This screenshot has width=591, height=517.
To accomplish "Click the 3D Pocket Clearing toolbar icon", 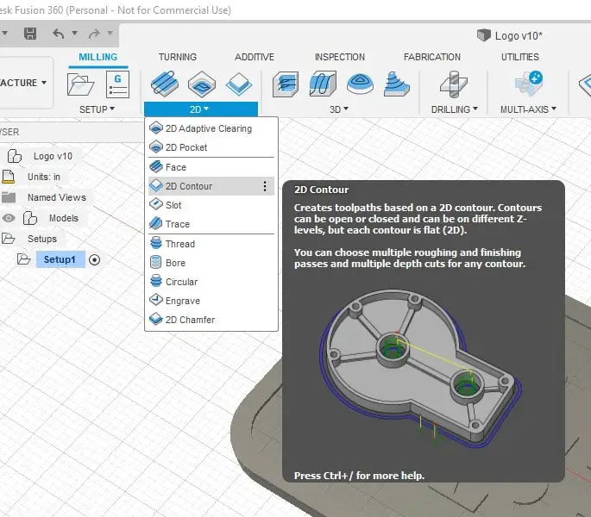I will 323,84.
